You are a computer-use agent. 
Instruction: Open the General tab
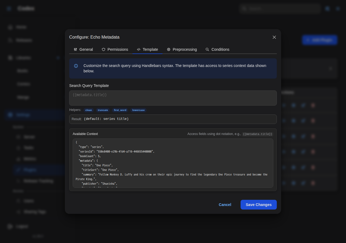coord(83,49)
